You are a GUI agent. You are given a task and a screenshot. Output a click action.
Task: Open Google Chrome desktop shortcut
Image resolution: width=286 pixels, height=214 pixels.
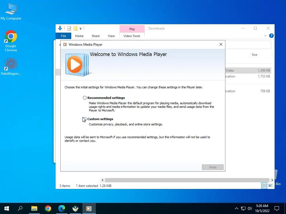pyautogui.click(x=11, y=41)
